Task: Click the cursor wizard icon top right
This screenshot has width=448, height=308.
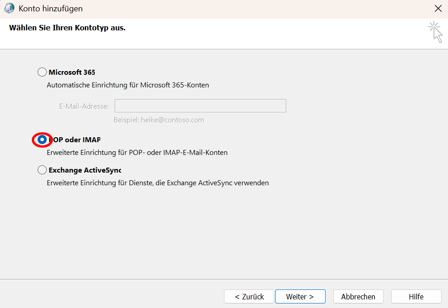Action: [x=435, y=32]
